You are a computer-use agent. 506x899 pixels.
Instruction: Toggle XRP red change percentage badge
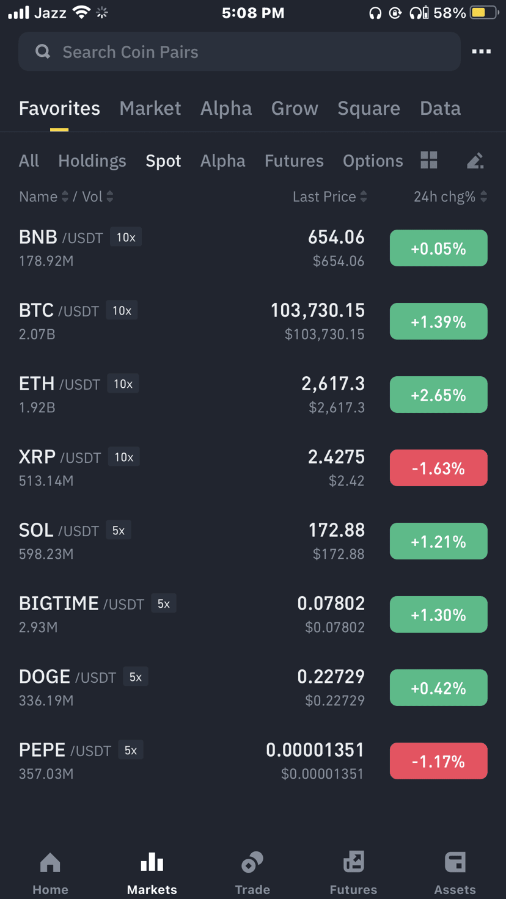439,468
